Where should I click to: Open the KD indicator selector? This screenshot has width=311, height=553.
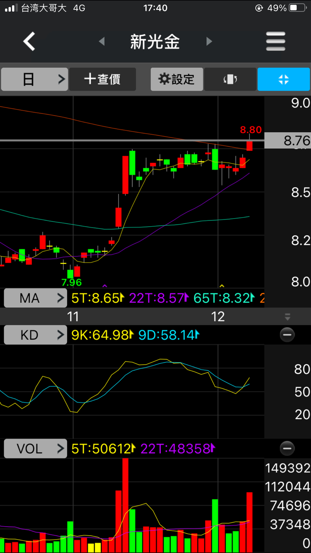click(35, 335)
